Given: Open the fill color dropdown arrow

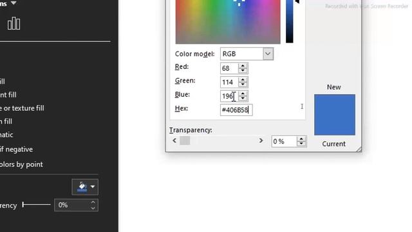Looking at the screenshot, I should coord(93,187).
